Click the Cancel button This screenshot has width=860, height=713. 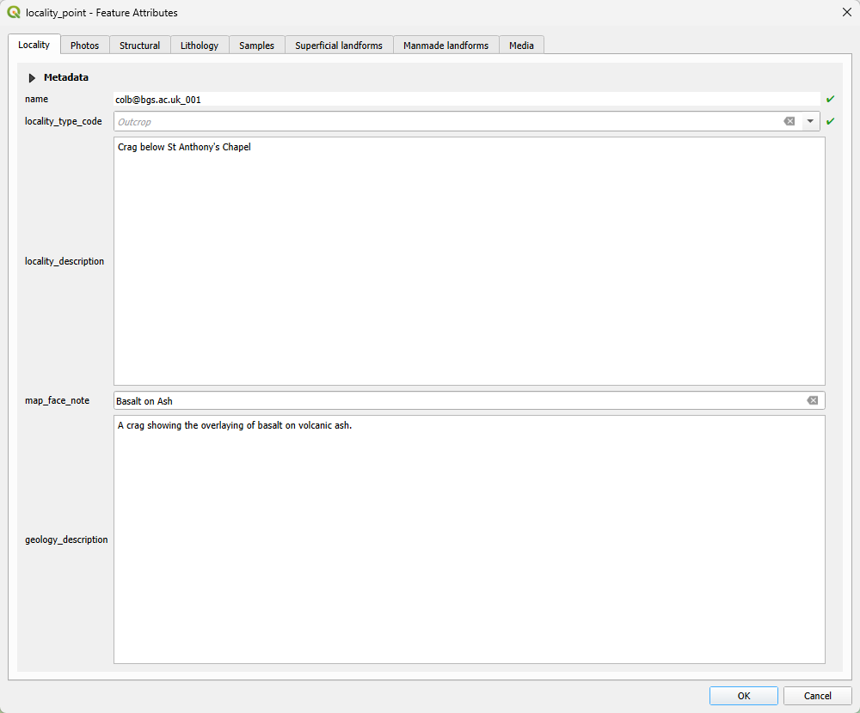817,696
